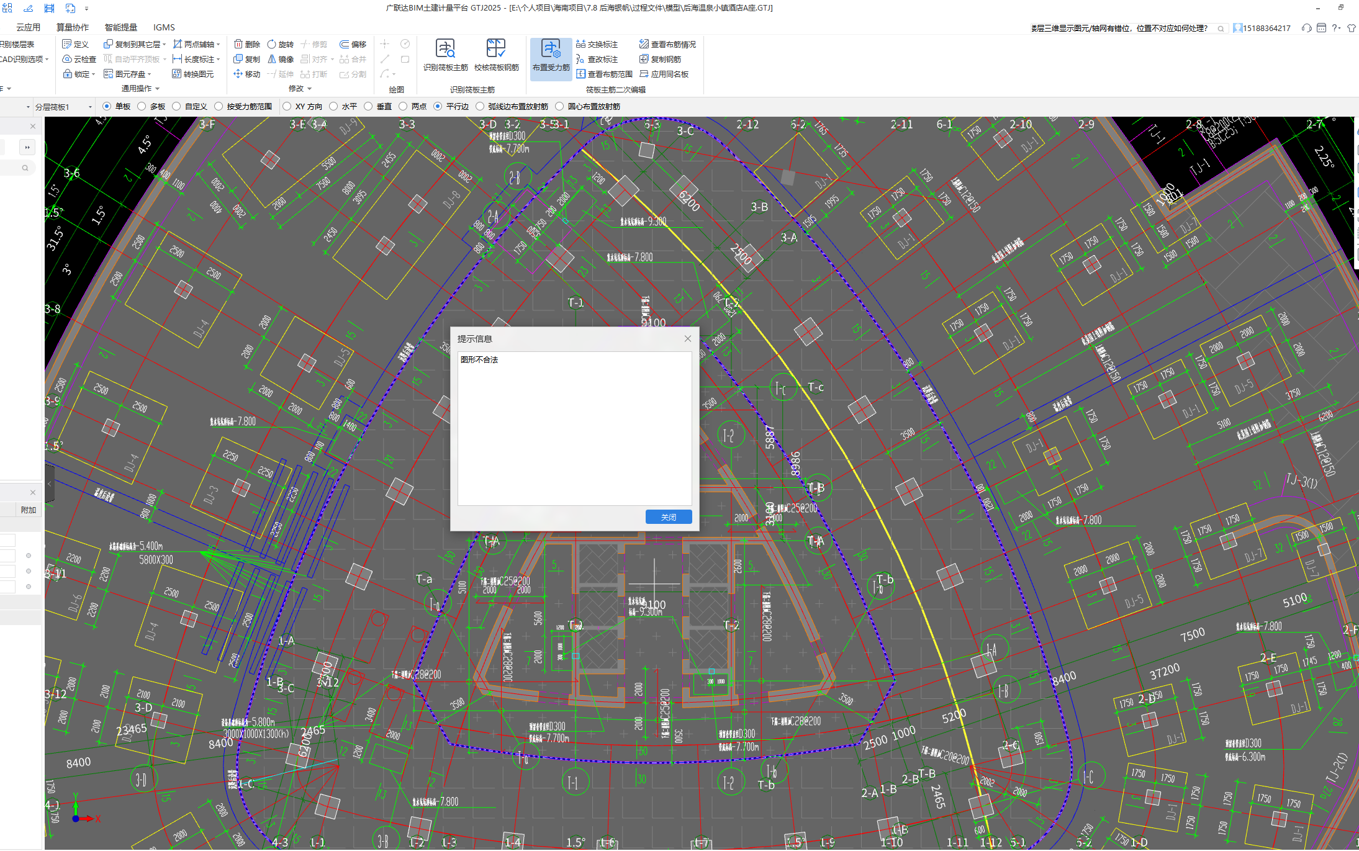Click the skin/theme shirt icon
This screenshot has height=851, width=1359.
click(x=1351, y=28)
